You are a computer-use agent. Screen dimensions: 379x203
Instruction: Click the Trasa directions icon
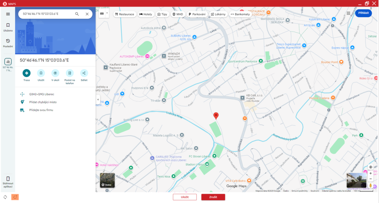pyautogui.click(x=26, y=73)
